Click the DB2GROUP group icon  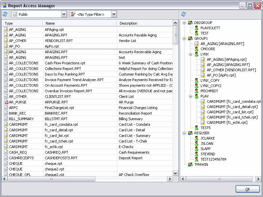coord(190,23)
